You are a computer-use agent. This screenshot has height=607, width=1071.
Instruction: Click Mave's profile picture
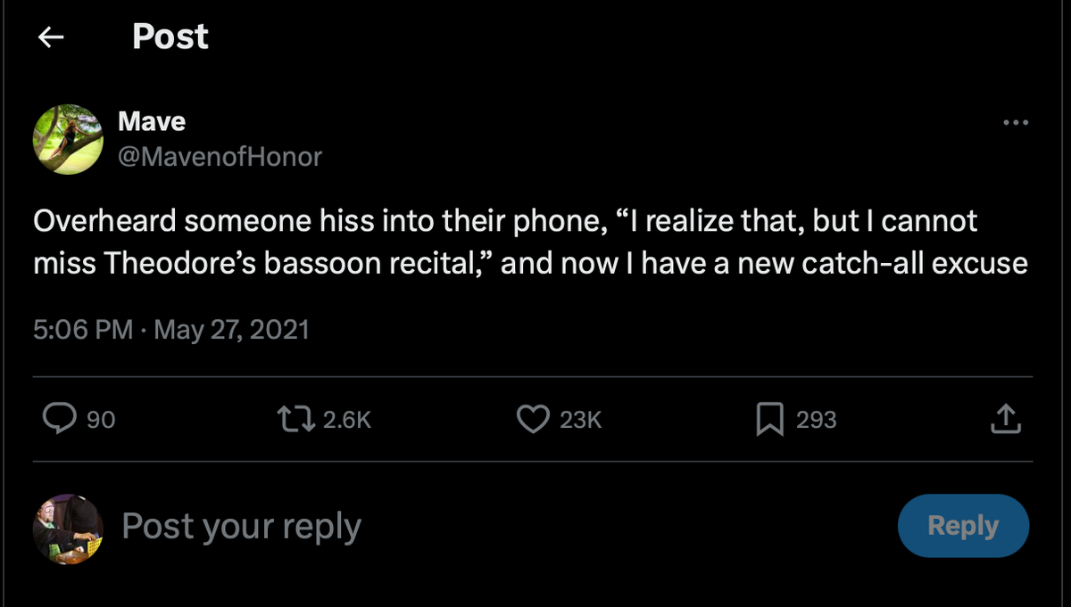tap(68, 139)
